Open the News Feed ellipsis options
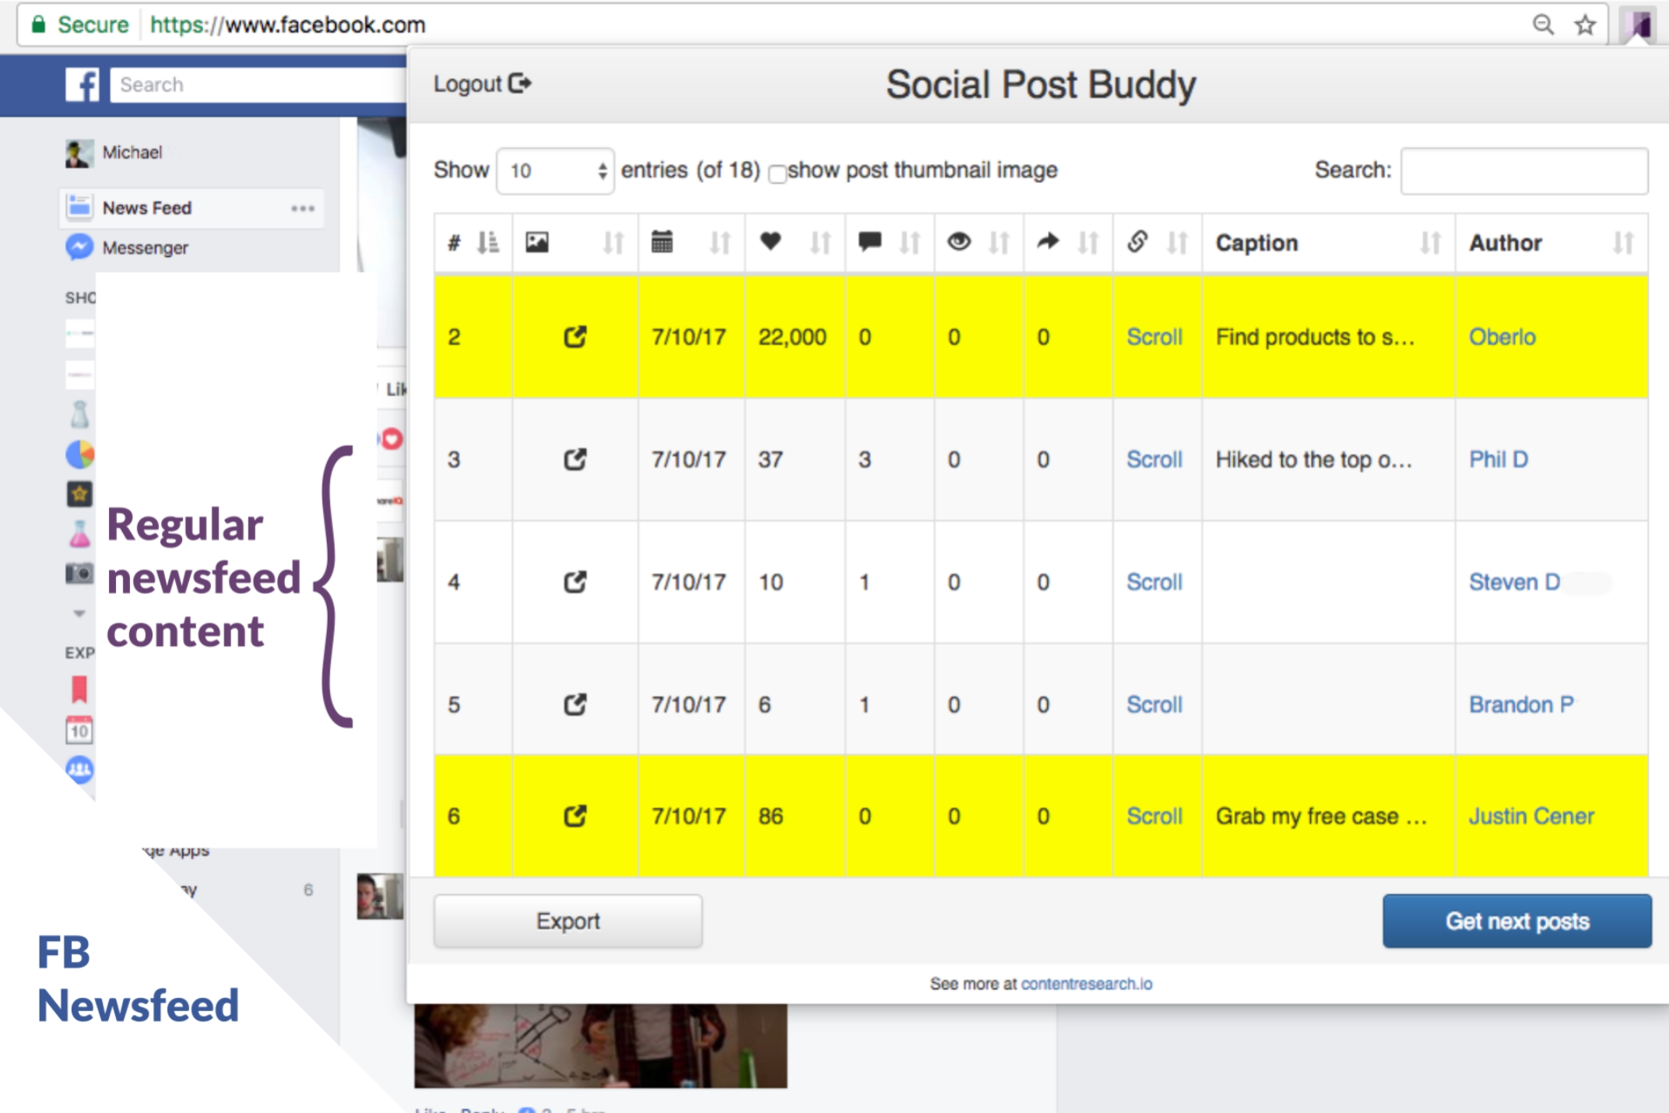The image size is (1669, 1113). 304,207
